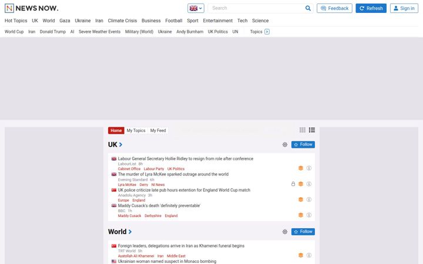423x264 pixels.
Task: Click the search magnifier icon
Action: coord(308,8)
